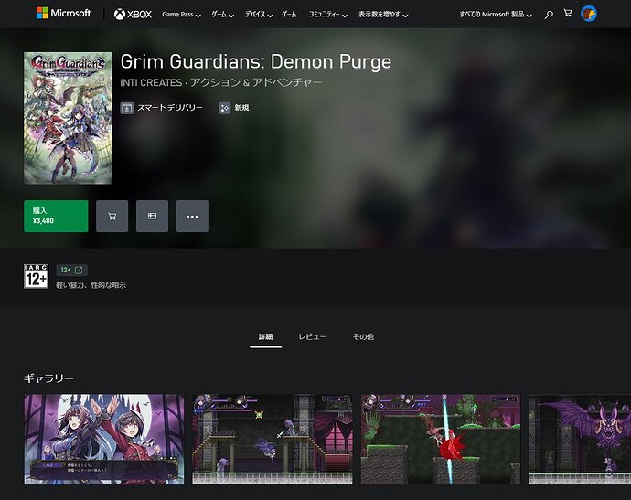This screenshot has width=631, height=500.
Task: Add game to cart button
Action: (112, 217)
